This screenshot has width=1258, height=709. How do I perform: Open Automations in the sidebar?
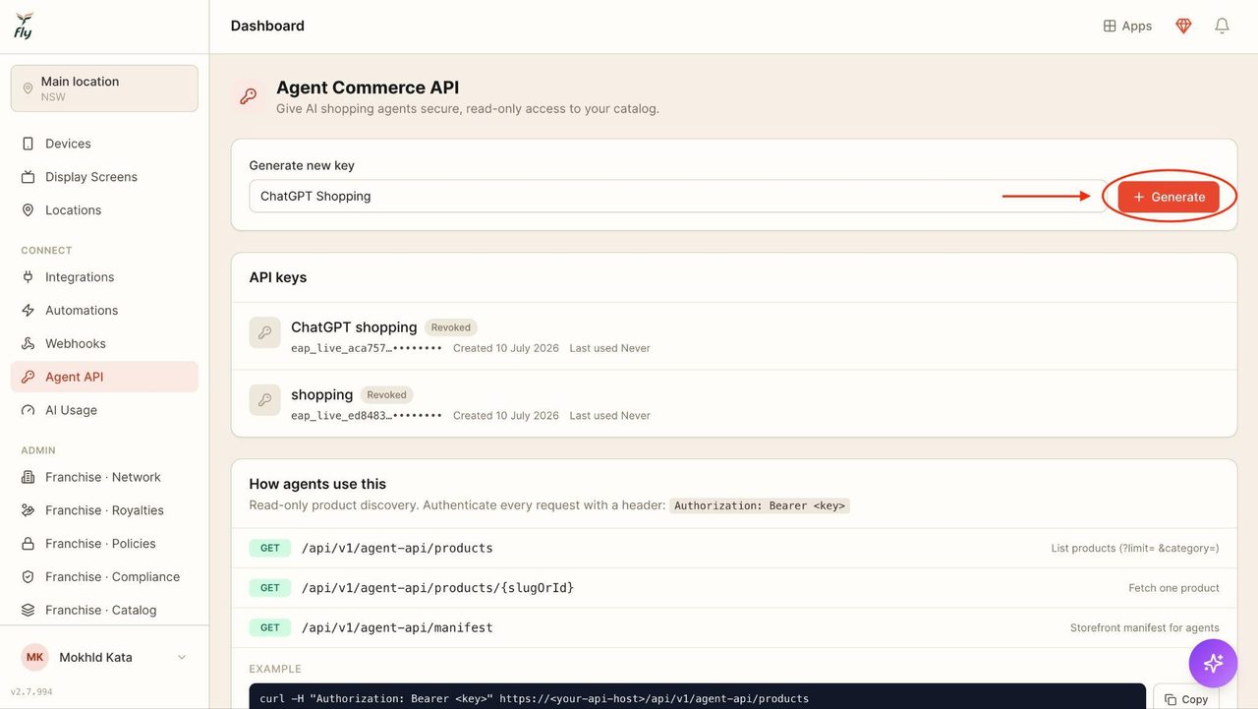click(x=104, y=310)
